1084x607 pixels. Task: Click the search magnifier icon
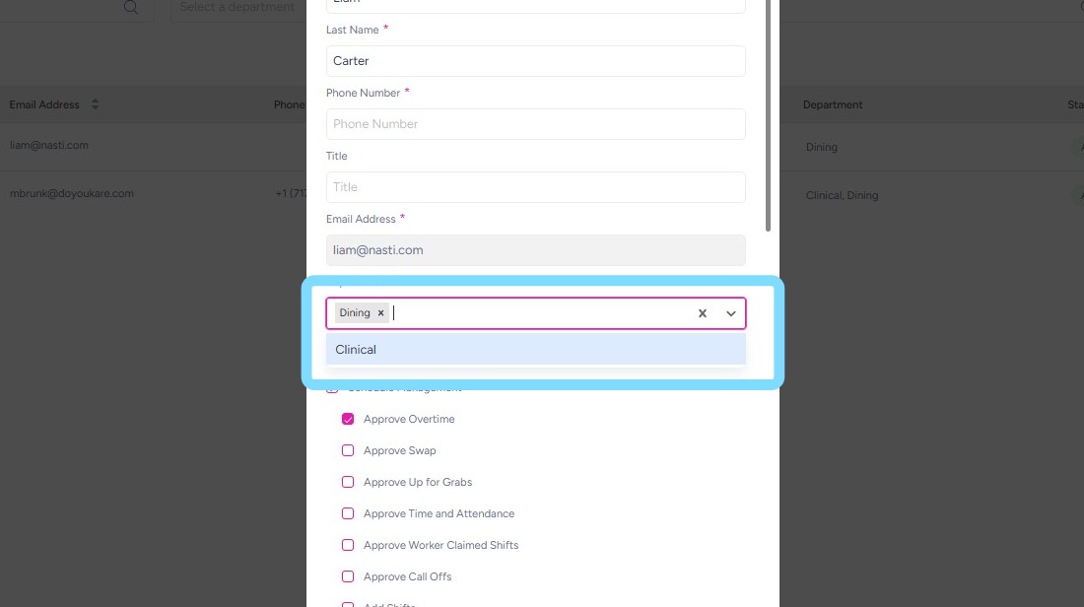[131, 8]
